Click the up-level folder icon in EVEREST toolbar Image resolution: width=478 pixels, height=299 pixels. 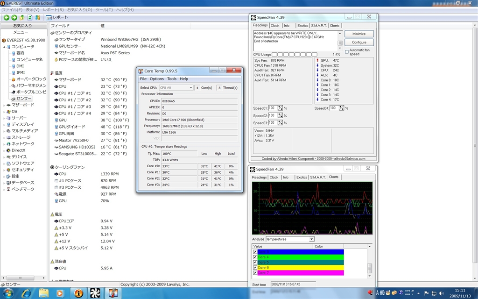pyautogui.click(x=22, y=17)
